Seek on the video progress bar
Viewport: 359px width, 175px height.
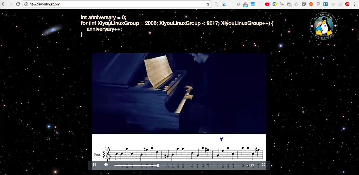point(179,165)
